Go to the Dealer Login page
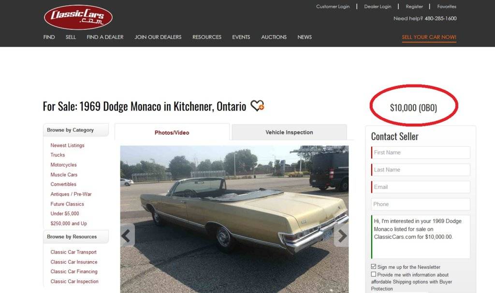 point(378,6)
